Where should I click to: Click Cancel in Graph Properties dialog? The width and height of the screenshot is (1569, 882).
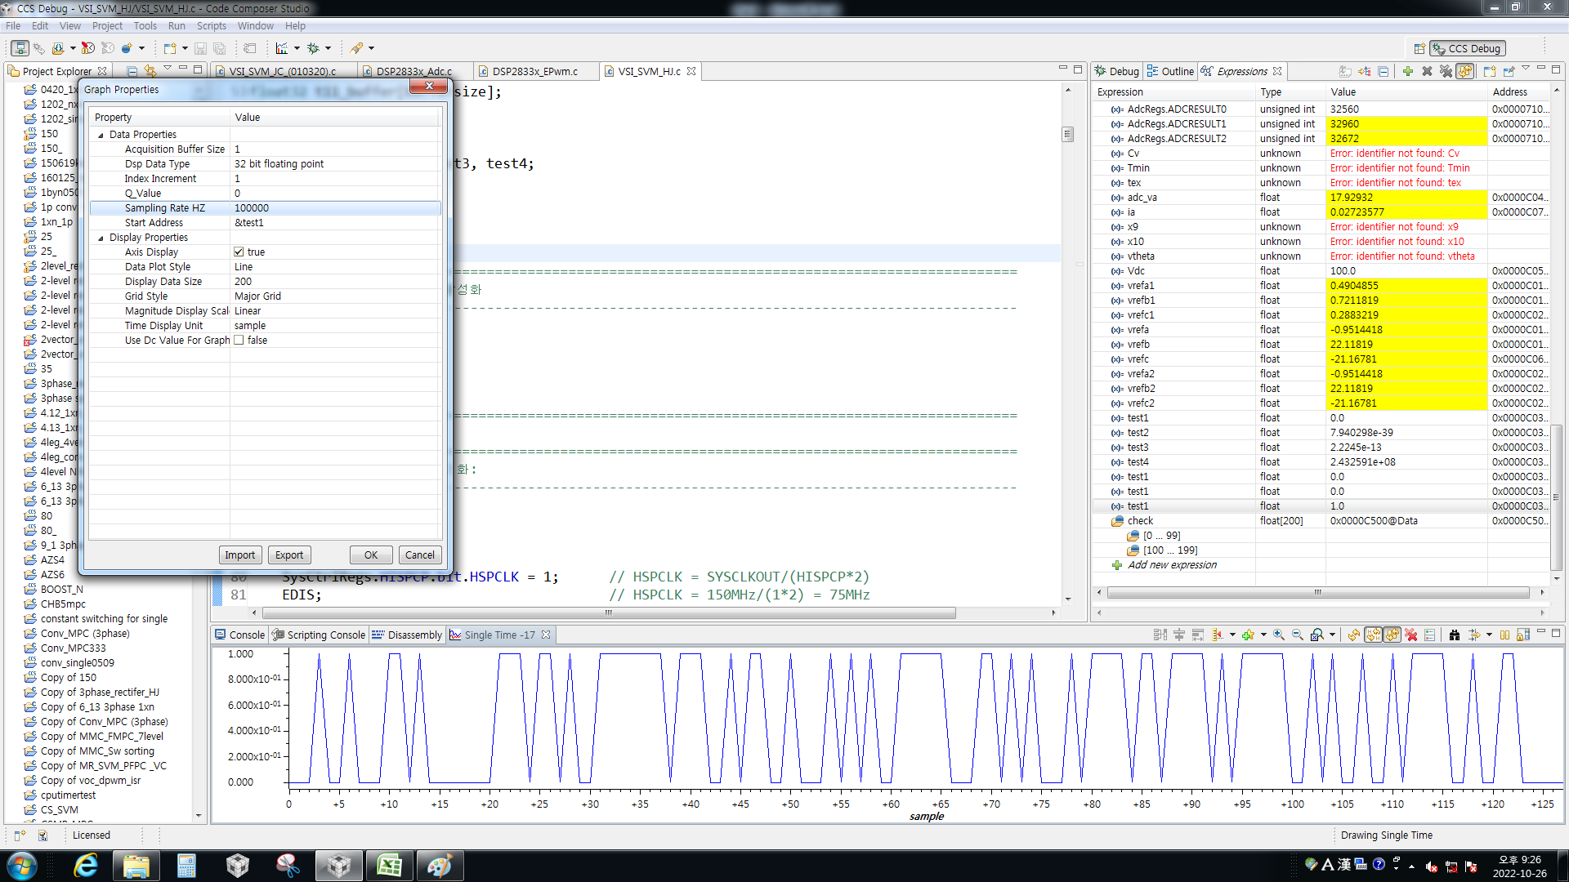coord(420,555)
